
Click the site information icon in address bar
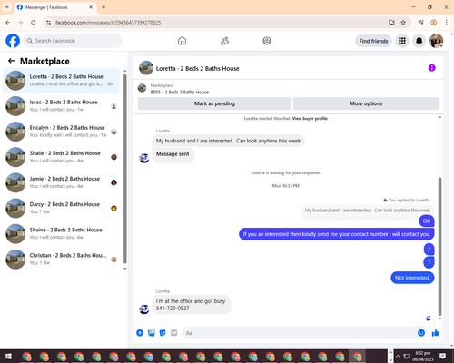tap(48, 23)
